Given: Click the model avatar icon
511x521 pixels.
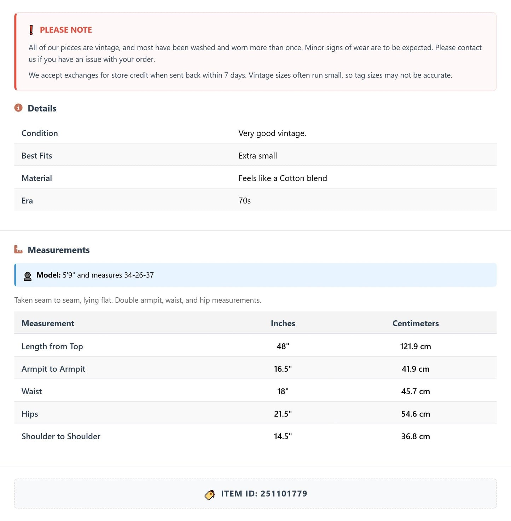Looking at the screenshot, I should click(28, 276).
